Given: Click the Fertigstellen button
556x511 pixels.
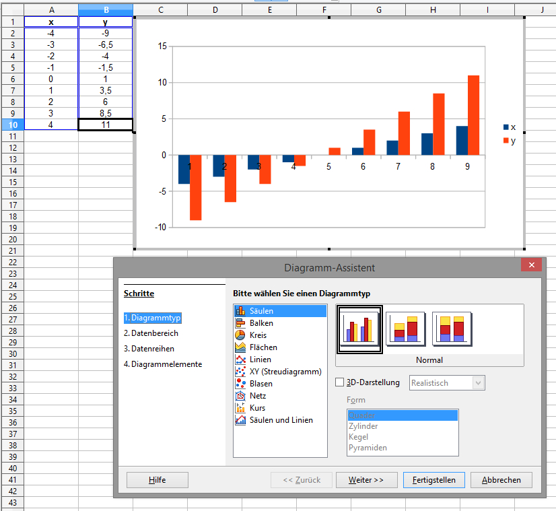Looking at the screenshot, I should coord(433,480).
